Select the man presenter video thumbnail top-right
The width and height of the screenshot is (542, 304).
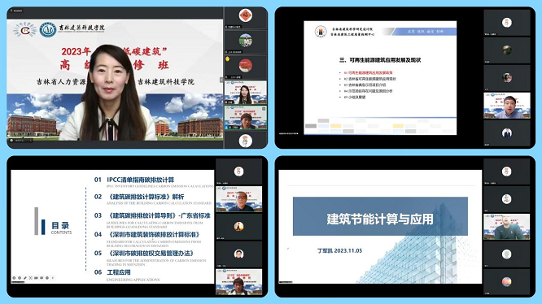(x=506, y=105)
